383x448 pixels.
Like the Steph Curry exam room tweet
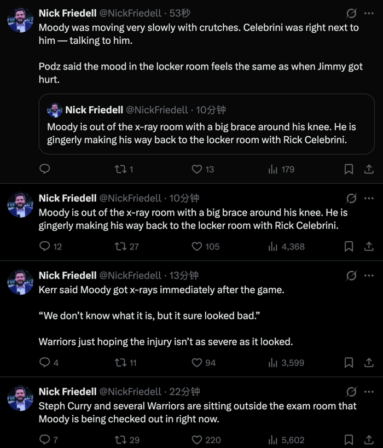click(197, 440)
